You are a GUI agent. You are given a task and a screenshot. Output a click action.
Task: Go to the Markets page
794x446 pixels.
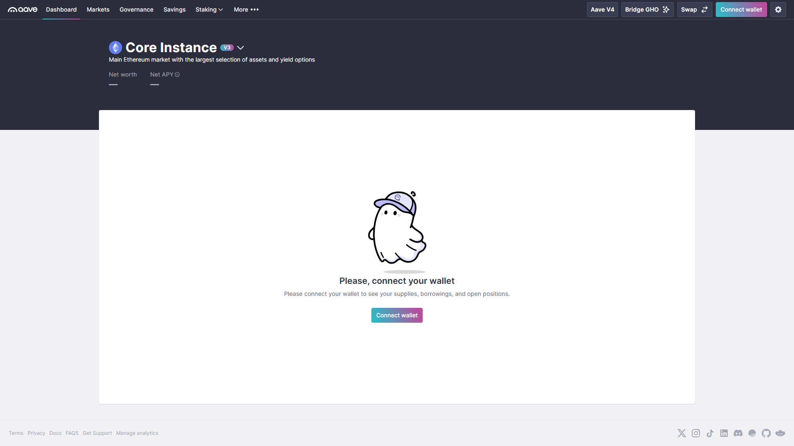[x=98, y=10]
